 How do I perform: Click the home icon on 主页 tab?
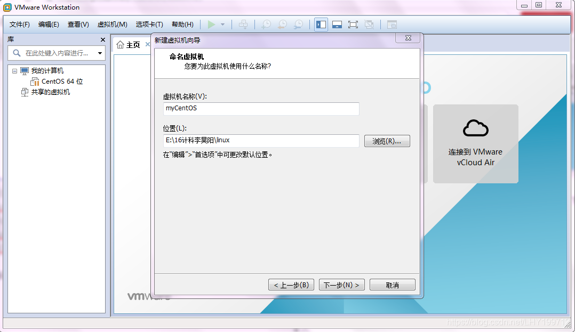tap(120, 45)
